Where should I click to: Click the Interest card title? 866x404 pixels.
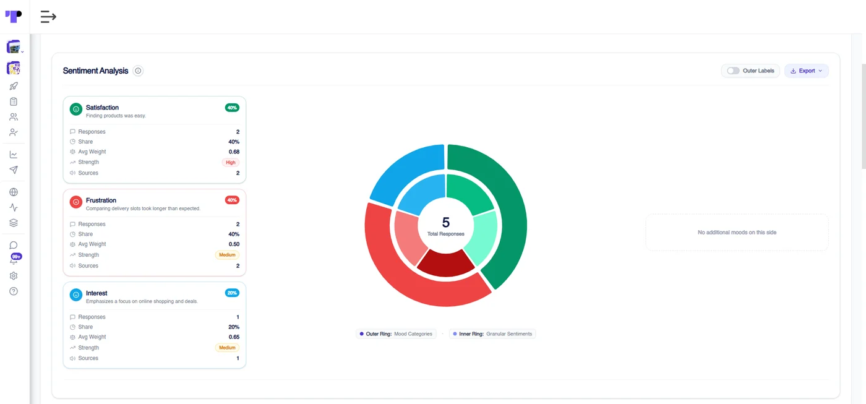pyautogui.click(x=96, y=293)
